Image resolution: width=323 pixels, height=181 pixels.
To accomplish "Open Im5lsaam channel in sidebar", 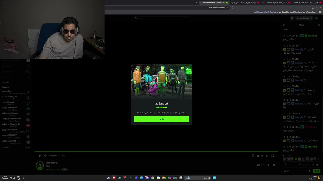I will (x=16, y=114).
